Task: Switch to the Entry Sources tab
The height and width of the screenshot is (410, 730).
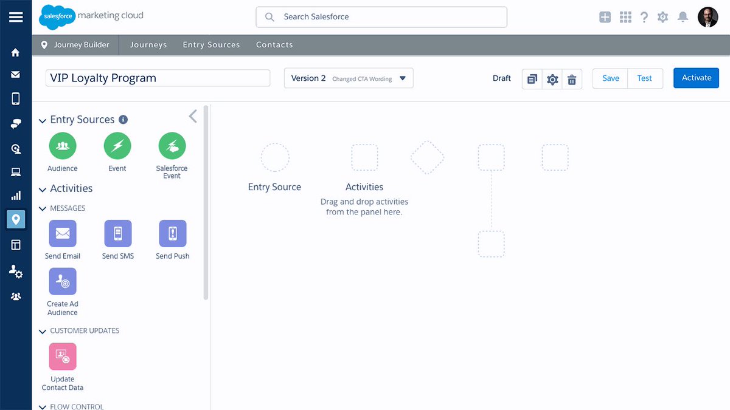Action: tap(212, 45)
